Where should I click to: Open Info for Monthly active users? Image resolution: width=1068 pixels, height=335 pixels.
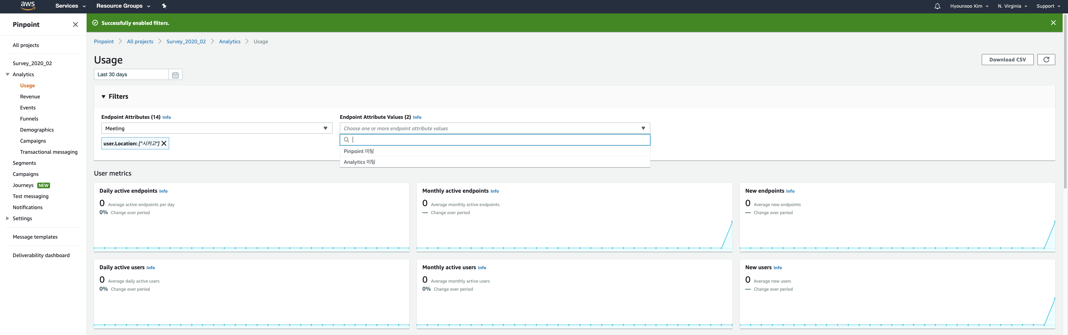pos(482,268)
